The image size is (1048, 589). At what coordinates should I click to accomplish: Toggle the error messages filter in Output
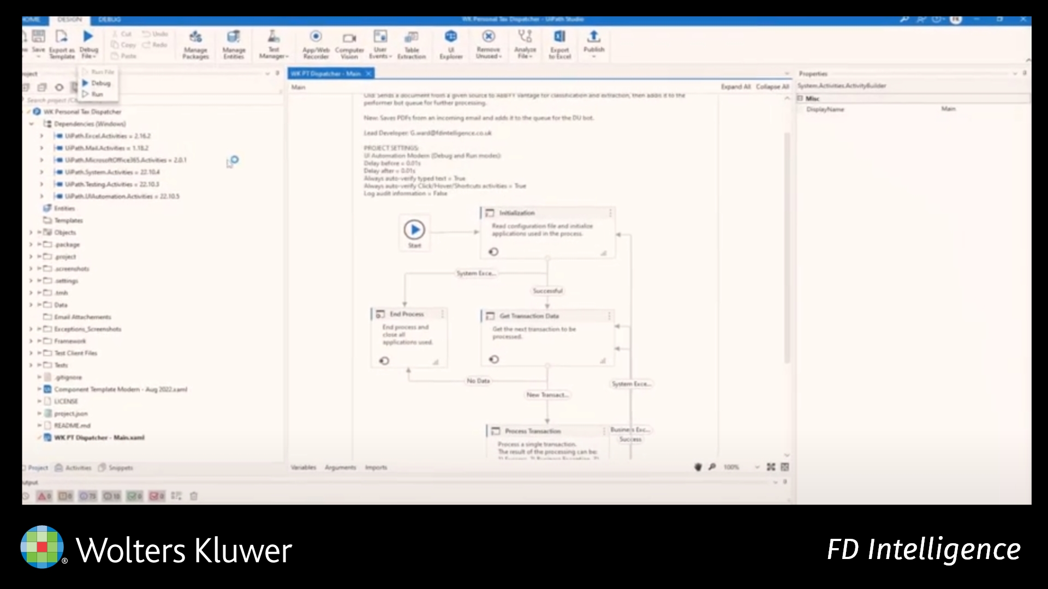click(44, 496)
